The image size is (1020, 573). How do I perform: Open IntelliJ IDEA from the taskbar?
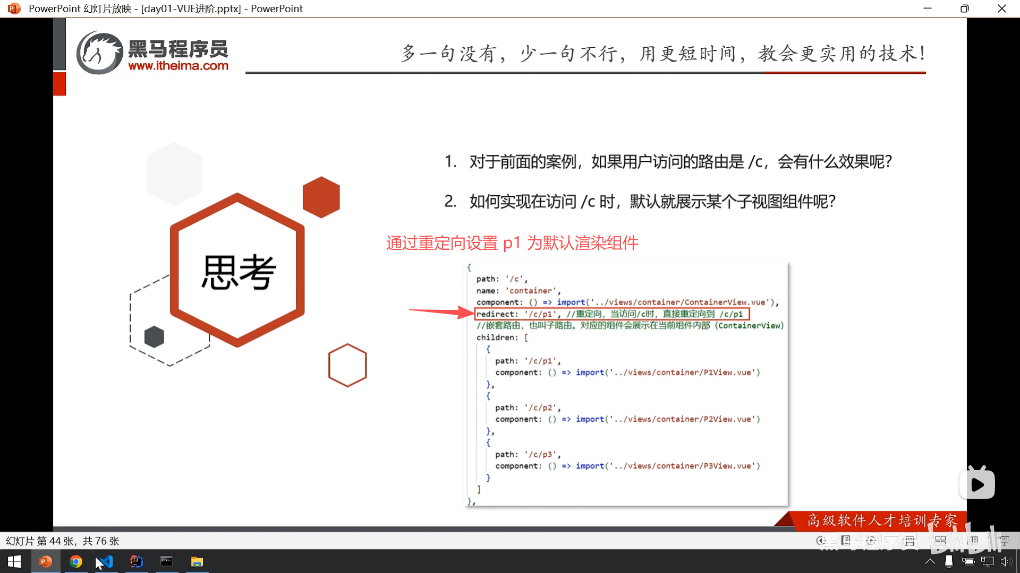click(x=137, y=561)
